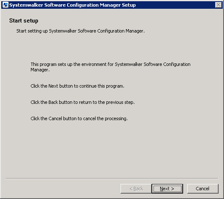
Task: Click the bold "Start setup" heading
Action: [24, 21]
